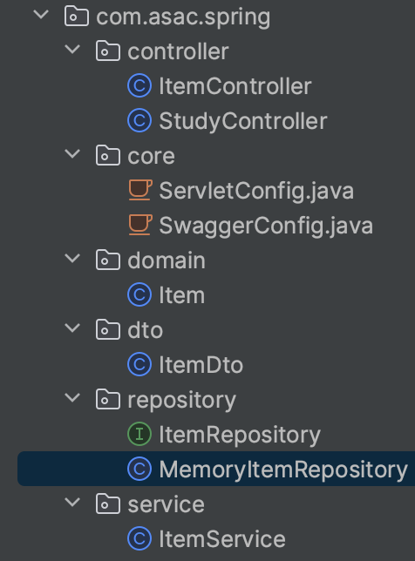415x561 pixels.
Task: Click the com.asac.spring package folder icon
Action: pos(77,17)
